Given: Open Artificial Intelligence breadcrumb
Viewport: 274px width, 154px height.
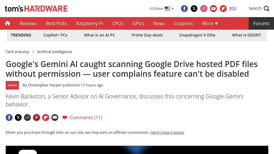Looking at the screenshot, I should coord(54,52).
